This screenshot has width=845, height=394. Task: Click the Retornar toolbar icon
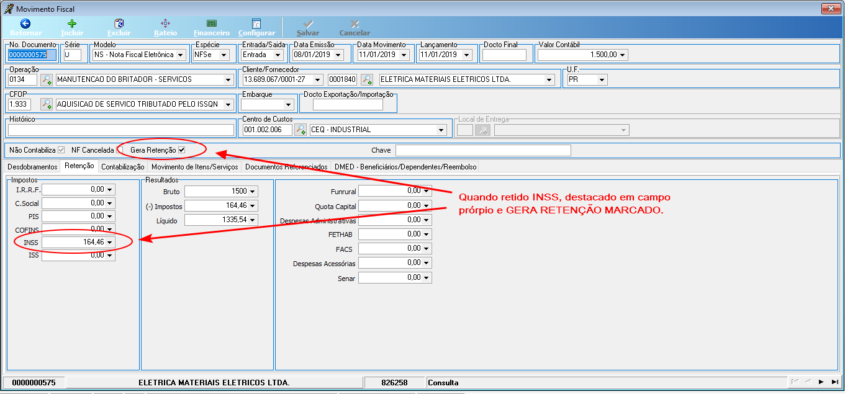click(25, 24)
